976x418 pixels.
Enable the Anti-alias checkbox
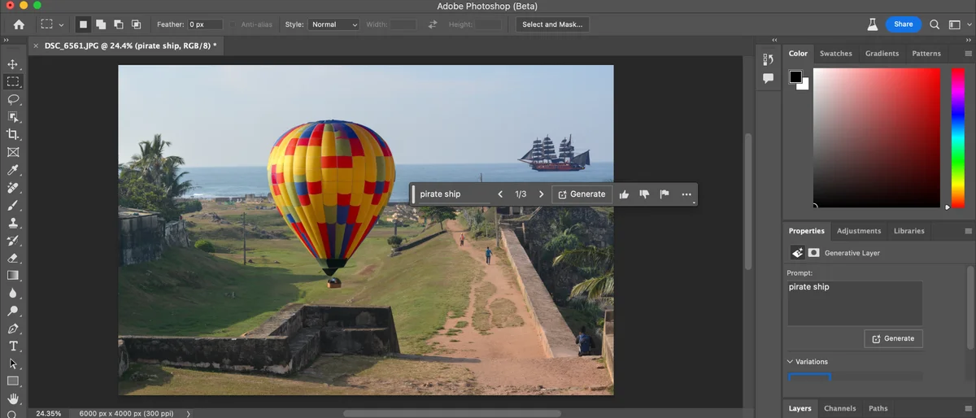coord(233,24)
